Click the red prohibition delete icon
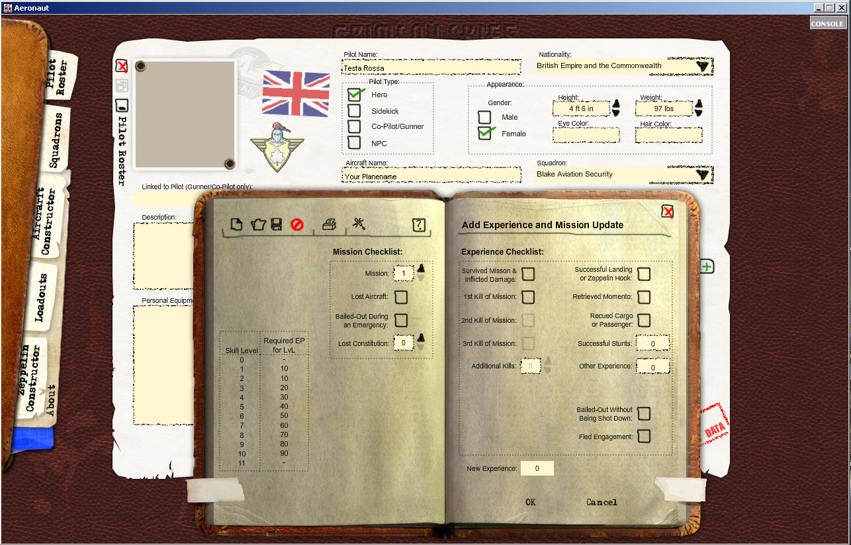Screen dimensions: 851x545 point(297,225)
